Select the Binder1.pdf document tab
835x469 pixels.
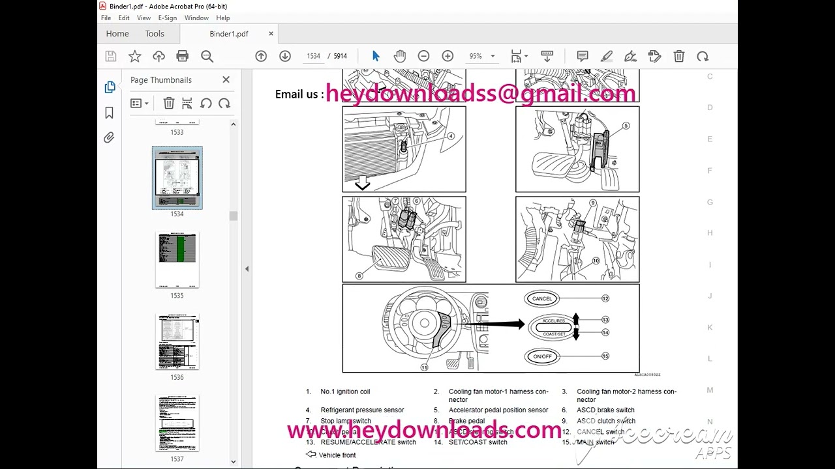point(229,34)
